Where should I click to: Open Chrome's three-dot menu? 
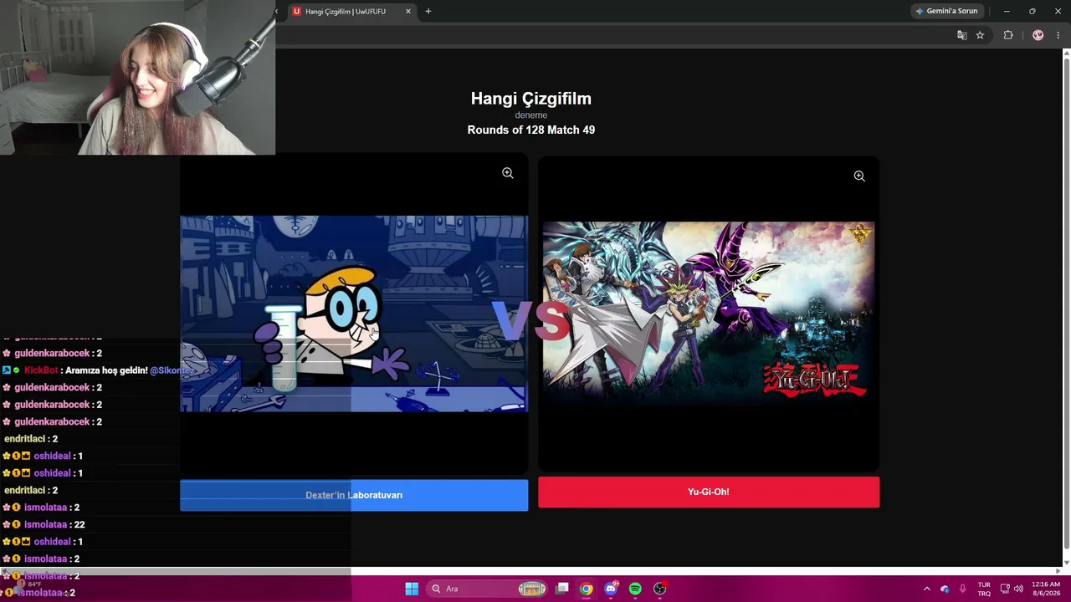tap(1058, 35)
